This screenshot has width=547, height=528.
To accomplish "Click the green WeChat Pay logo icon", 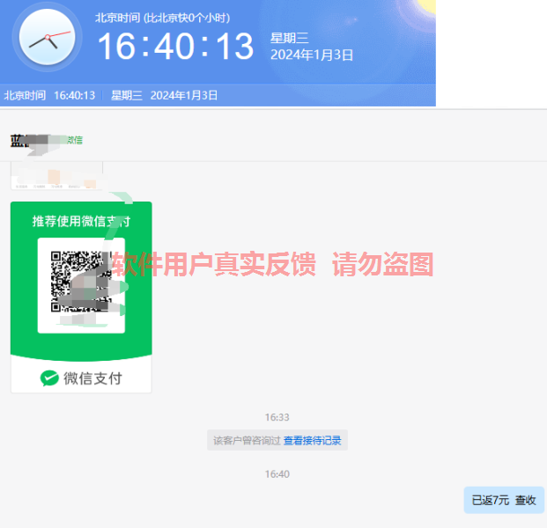I will 50,378.
